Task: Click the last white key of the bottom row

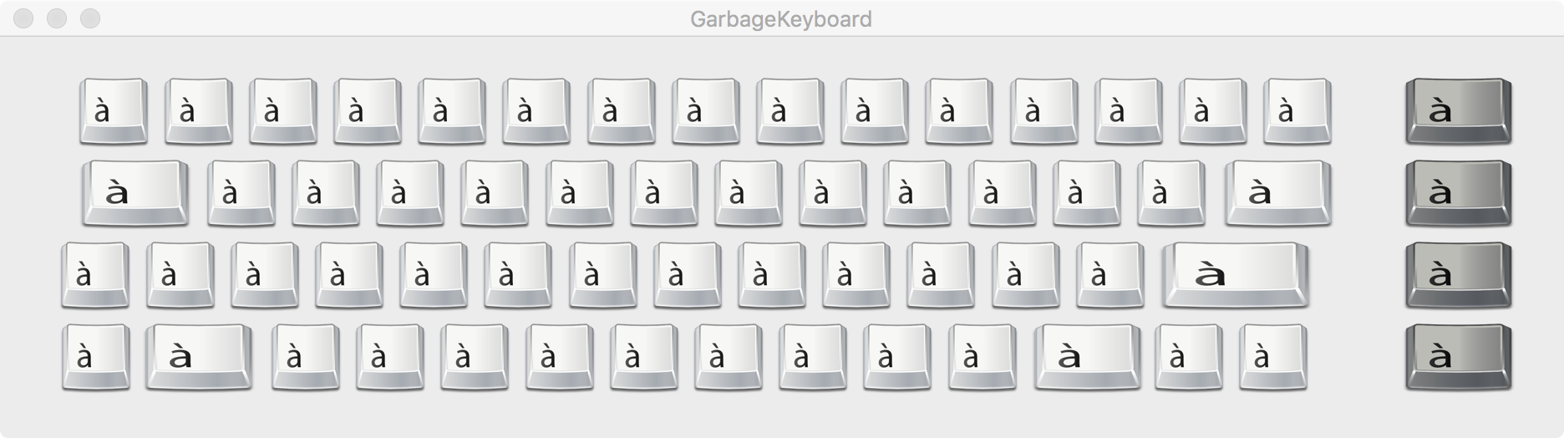Action: tap(1273, 357)
